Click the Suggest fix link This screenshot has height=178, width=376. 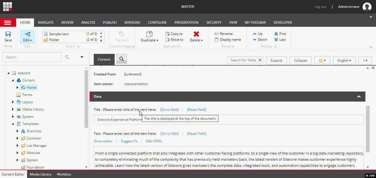tap(129, 141)
